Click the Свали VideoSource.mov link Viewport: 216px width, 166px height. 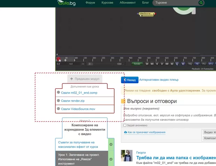tap(78, 109)
